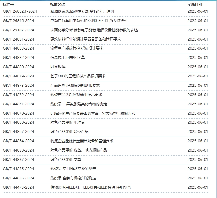Image resolution: width=217 pixels, height=198 pixels.
Task: Select title 电动自行车用电动机和控制器的引出线及接插件
Action: tap(89, 21)
